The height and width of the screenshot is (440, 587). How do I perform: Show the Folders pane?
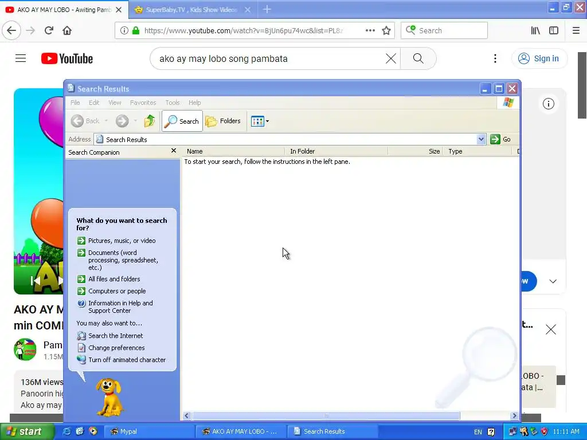[223, 121]
